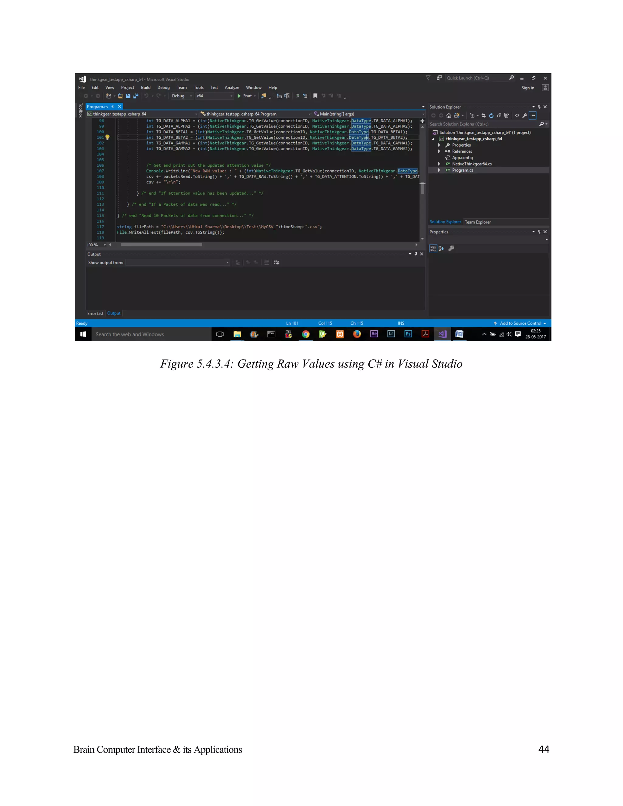Open the 100 % zoom dropdown
This screenshot has width=623, height=806.
pyautogui.click(x=96, y=245)
